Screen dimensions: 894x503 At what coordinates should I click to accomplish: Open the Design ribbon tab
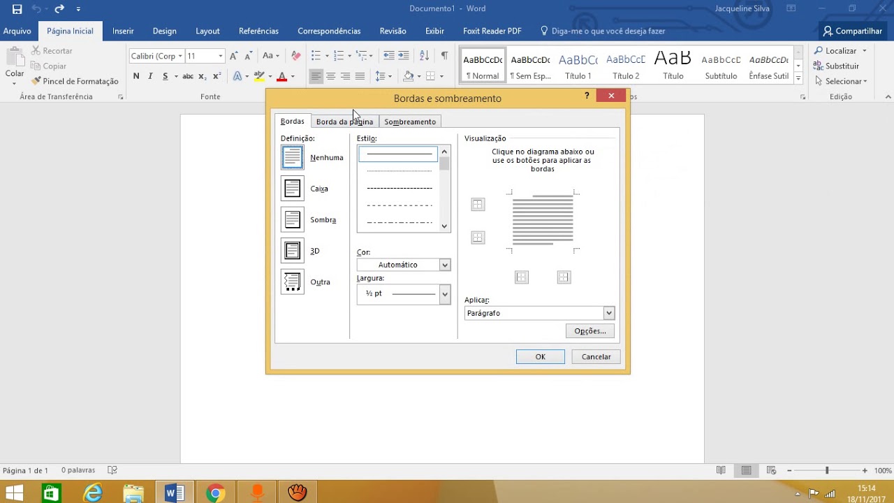(x=165, y=31)
